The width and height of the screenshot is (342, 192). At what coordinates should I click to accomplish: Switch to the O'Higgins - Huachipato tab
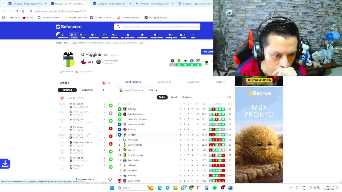point(27,4)
